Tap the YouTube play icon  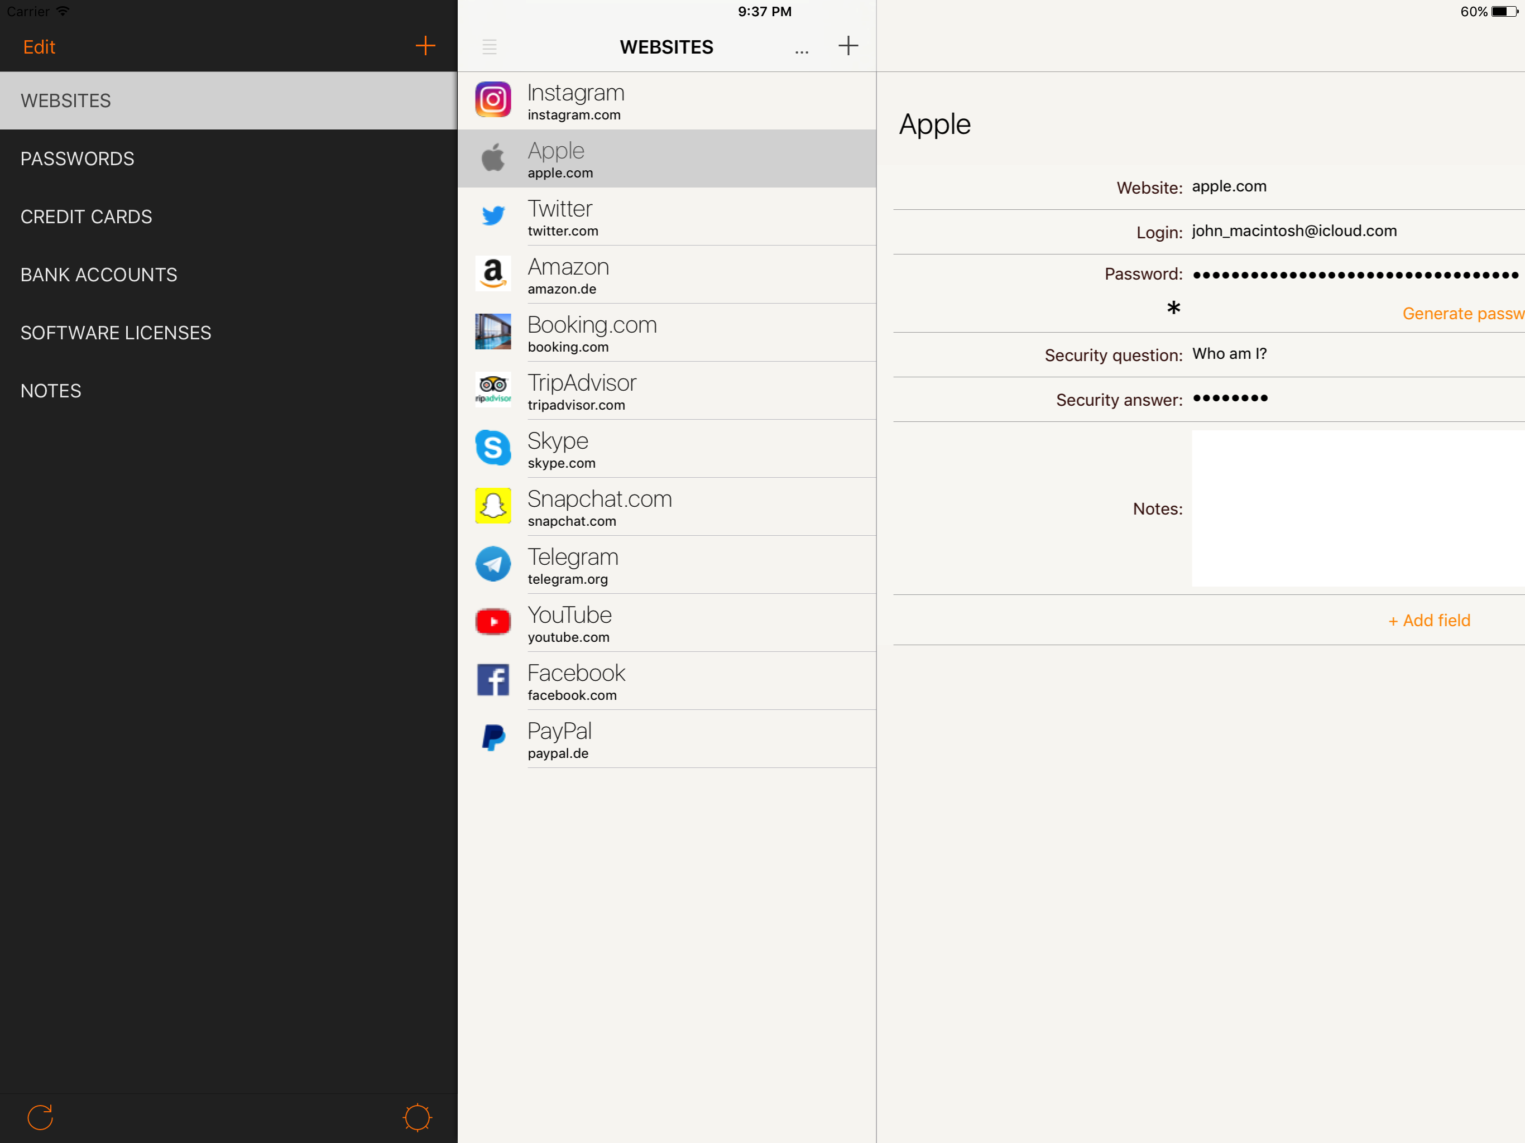click(x=493, y=622)
